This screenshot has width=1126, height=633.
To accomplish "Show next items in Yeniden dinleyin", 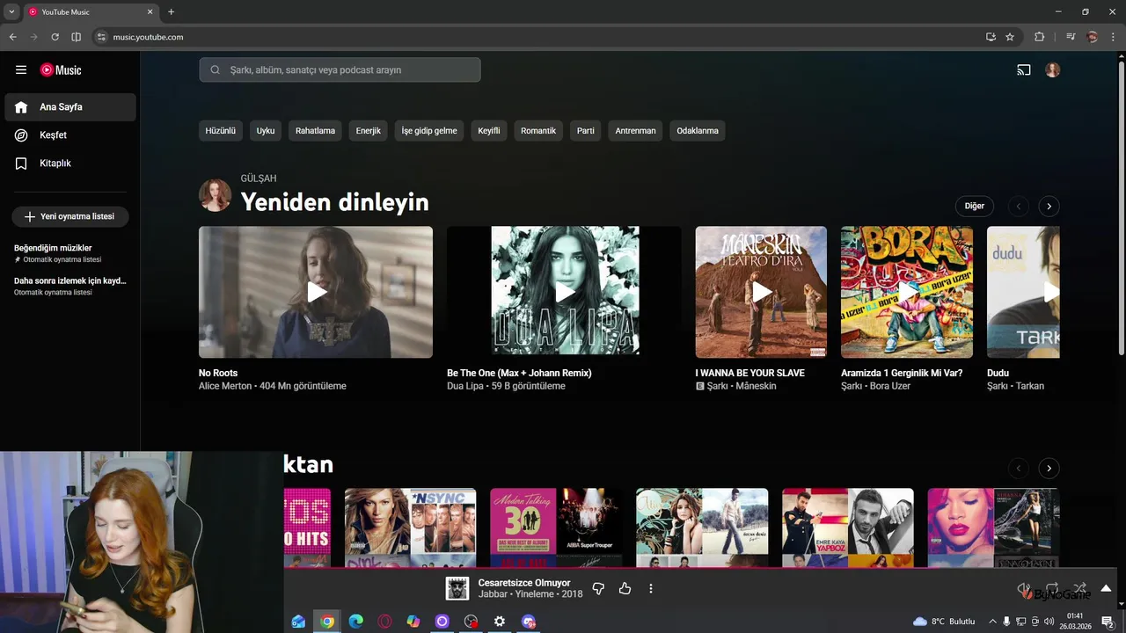I will point(1049,207).
